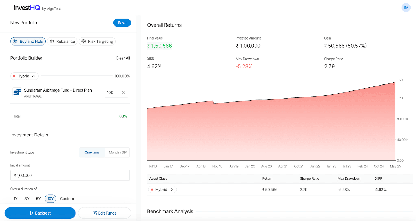Click the play icon in Backtest button

pyautogui.click(x=32, y=213)
